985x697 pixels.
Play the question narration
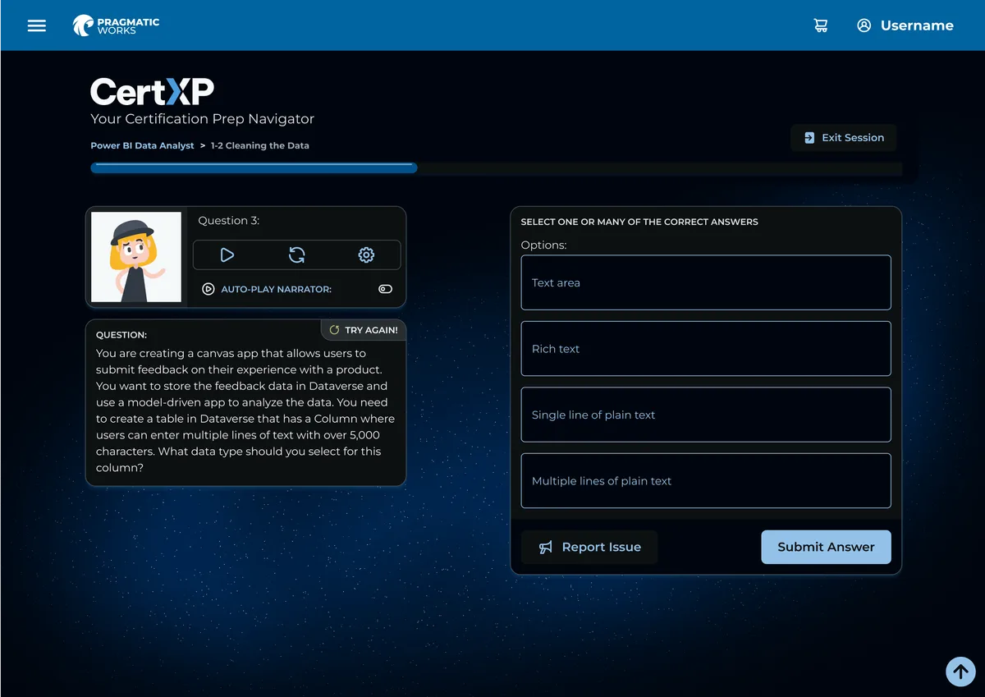coord(227,255)
